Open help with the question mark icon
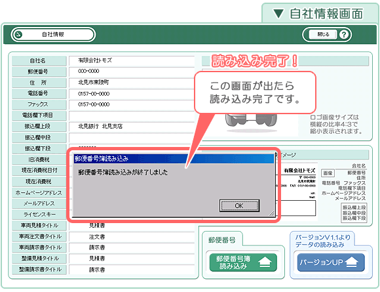This screenshot has height=292, width=380. pos(344,35)
